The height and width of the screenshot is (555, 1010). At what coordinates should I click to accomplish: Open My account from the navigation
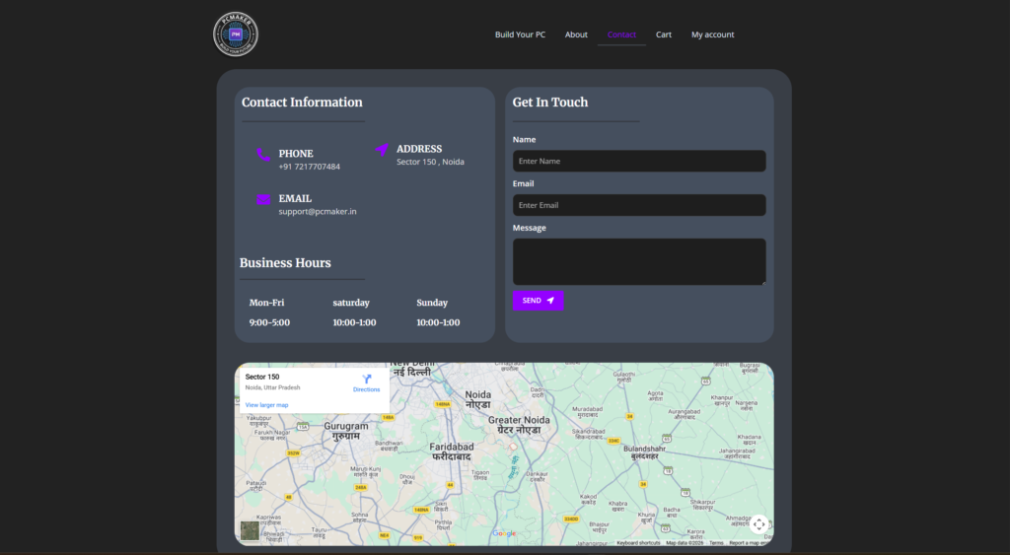[x=712, y=35]
